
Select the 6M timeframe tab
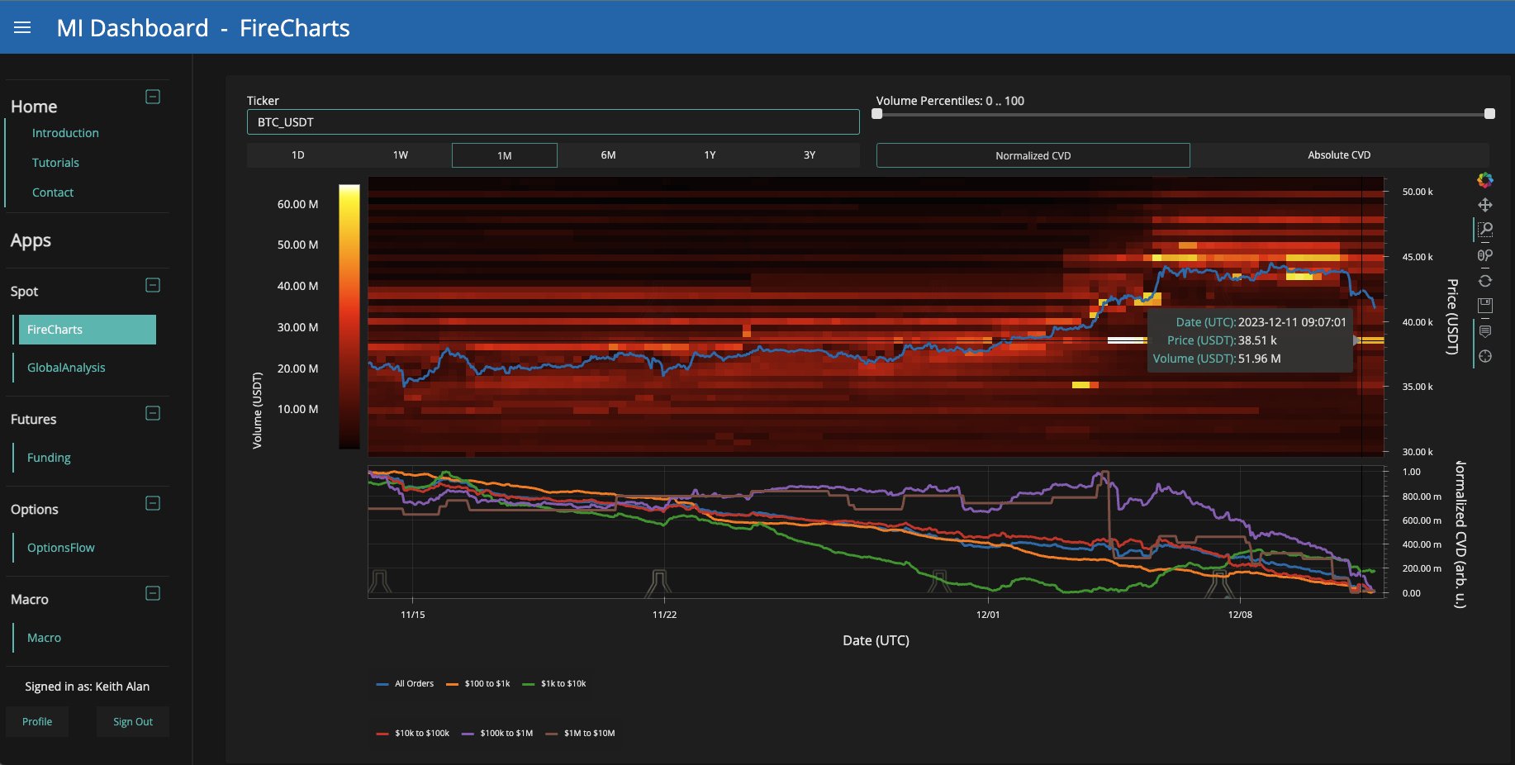tap(608, 155)
